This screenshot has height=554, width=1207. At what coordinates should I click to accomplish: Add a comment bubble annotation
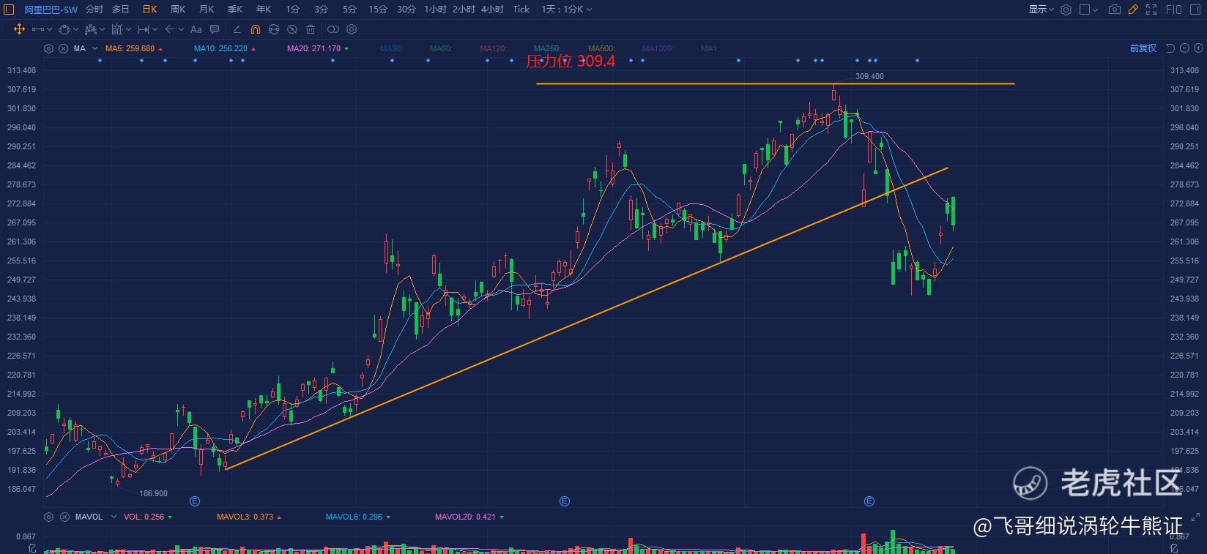215,29
